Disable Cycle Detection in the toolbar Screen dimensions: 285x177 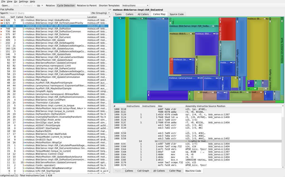click(x=66, y=6)
